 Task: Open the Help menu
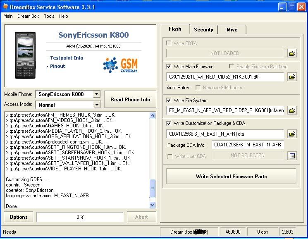click(63, 16)
